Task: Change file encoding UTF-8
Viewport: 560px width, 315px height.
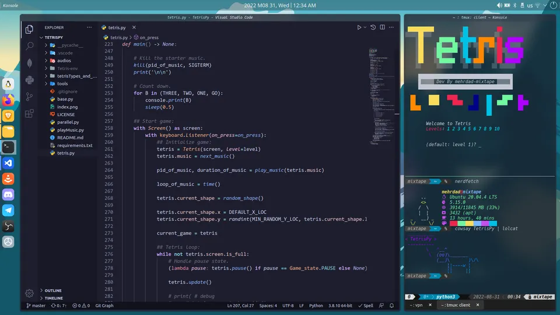Action: 288,305
